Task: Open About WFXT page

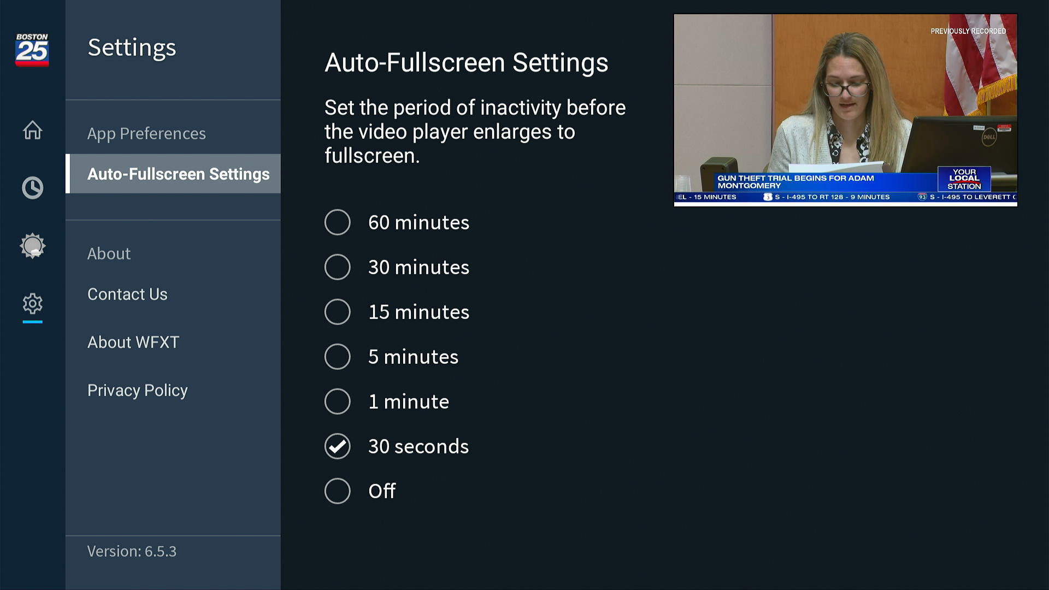Action: point(133,342)
